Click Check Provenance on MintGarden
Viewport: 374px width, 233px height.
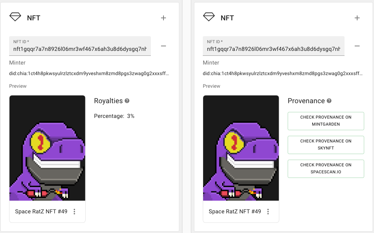click(326, 121)
